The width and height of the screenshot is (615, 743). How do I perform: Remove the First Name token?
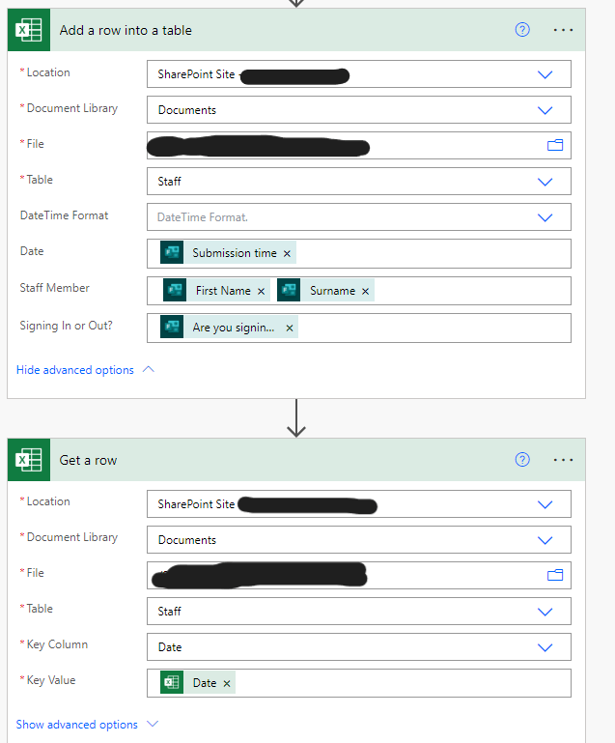point(261,292)
